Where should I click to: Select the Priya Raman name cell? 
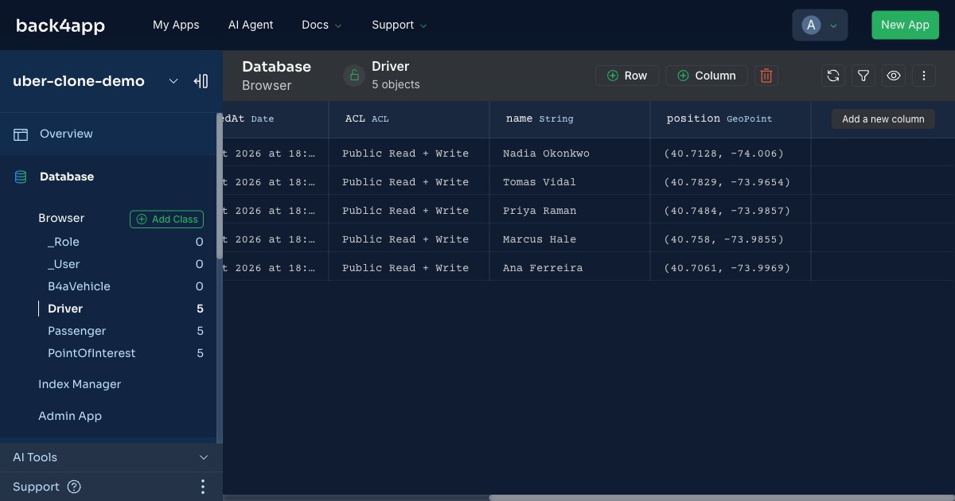point(570,211)
